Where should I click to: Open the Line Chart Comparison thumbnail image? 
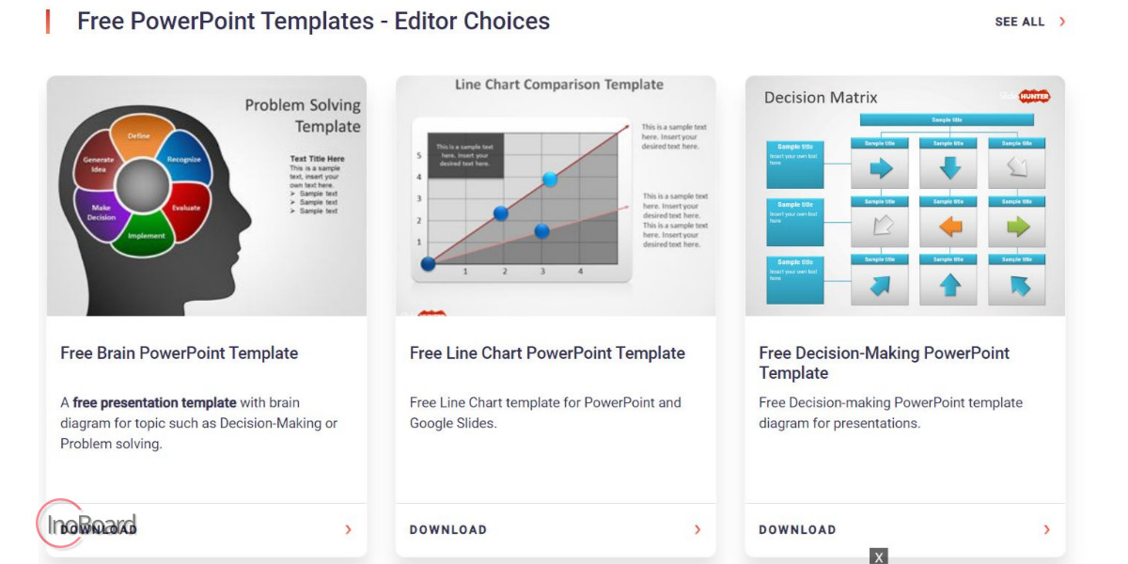tap(556, 196)
